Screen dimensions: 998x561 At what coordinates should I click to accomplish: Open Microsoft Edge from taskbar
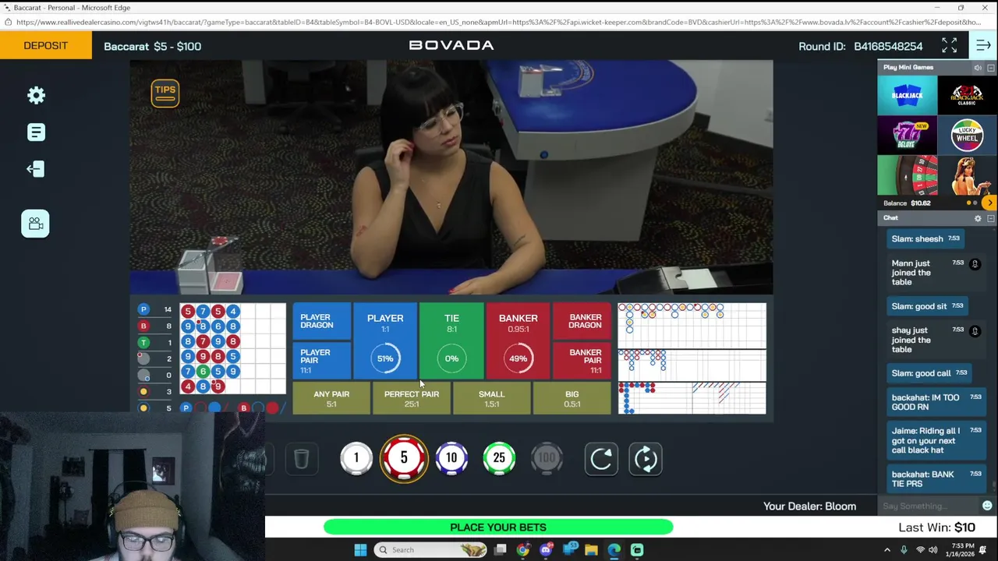(x=614, y=550)
